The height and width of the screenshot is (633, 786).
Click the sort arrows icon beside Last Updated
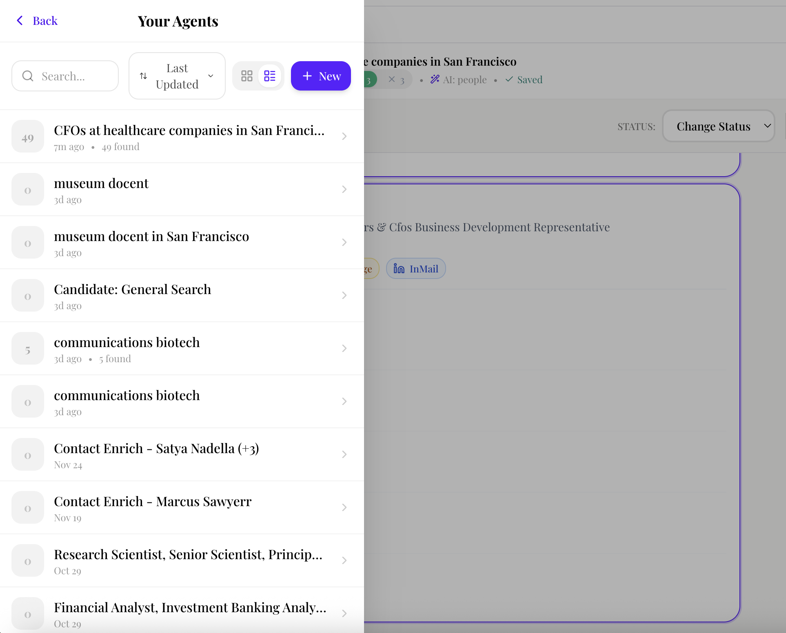coord(143,76)
